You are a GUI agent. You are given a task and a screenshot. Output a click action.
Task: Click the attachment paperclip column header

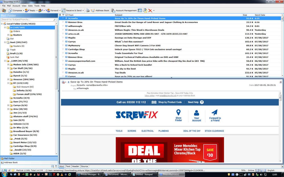pos(60,15)
